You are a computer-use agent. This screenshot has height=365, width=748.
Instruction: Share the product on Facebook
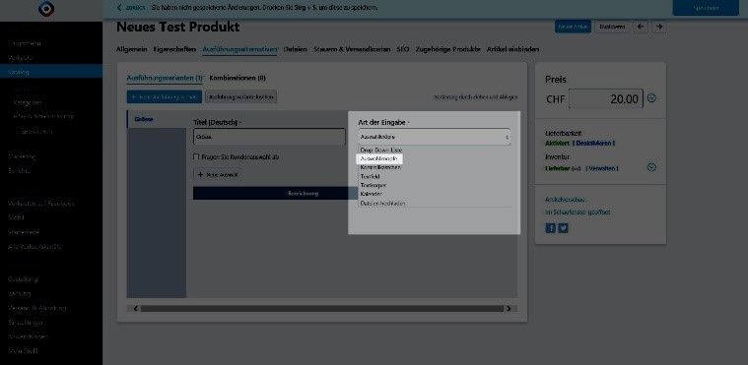(550, 228)
